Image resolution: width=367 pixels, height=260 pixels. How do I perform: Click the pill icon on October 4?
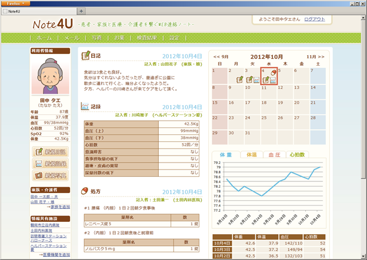(x=273, y=72)
